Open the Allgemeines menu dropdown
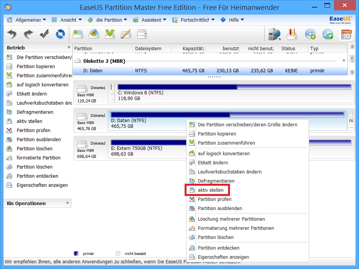The image size is (359, 269). pos(26,20)
